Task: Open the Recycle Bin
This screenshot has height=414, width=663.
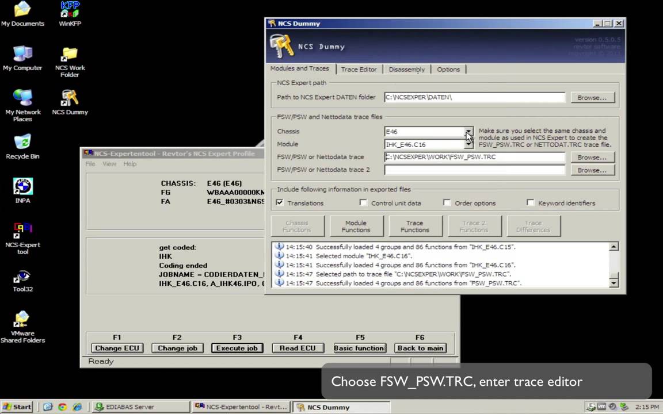Action: (x=22, y=147)
